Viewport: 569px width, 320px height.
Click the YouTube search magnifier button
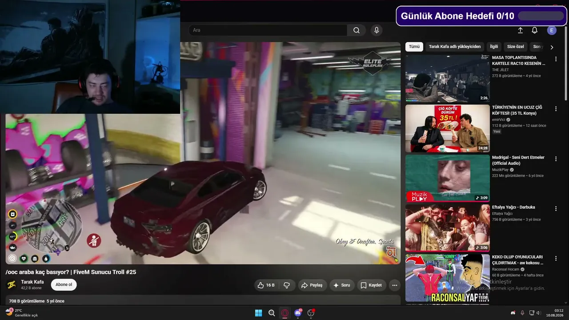[x=357, y=30]
